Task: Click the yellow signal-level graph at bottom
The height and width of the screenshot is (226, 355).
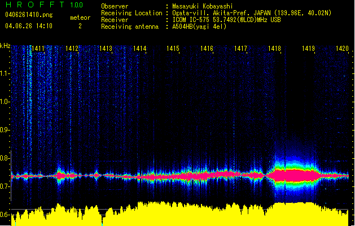Action: (x=180, y=214)
